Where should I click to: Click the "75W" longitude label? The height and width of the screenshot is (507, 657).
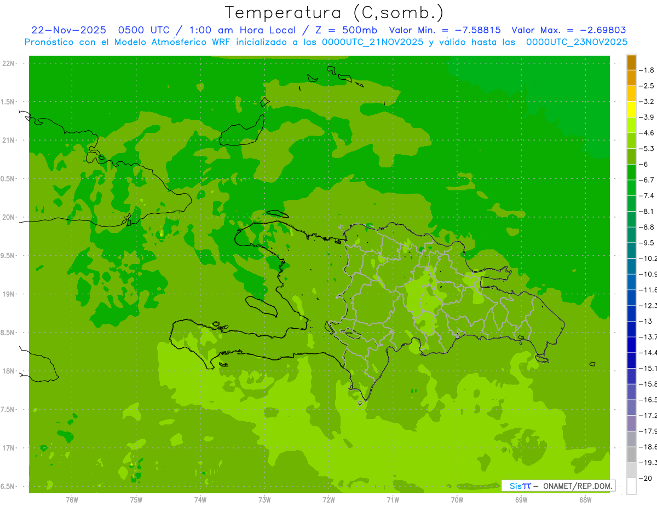tap(136, 500)
